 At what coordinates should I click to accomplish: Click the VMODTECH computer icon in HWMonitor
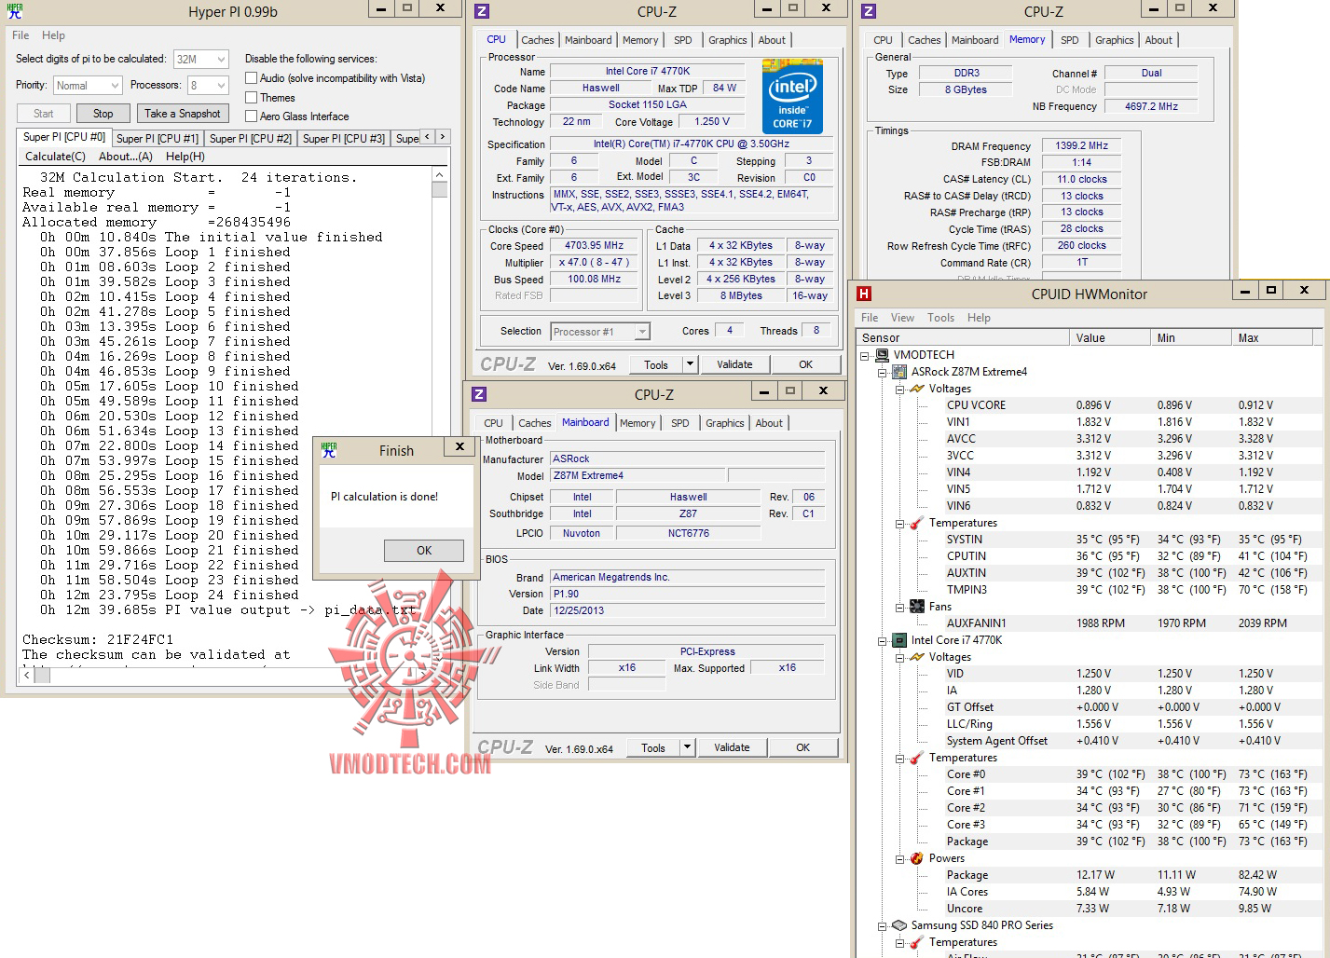tap(882, 355)
